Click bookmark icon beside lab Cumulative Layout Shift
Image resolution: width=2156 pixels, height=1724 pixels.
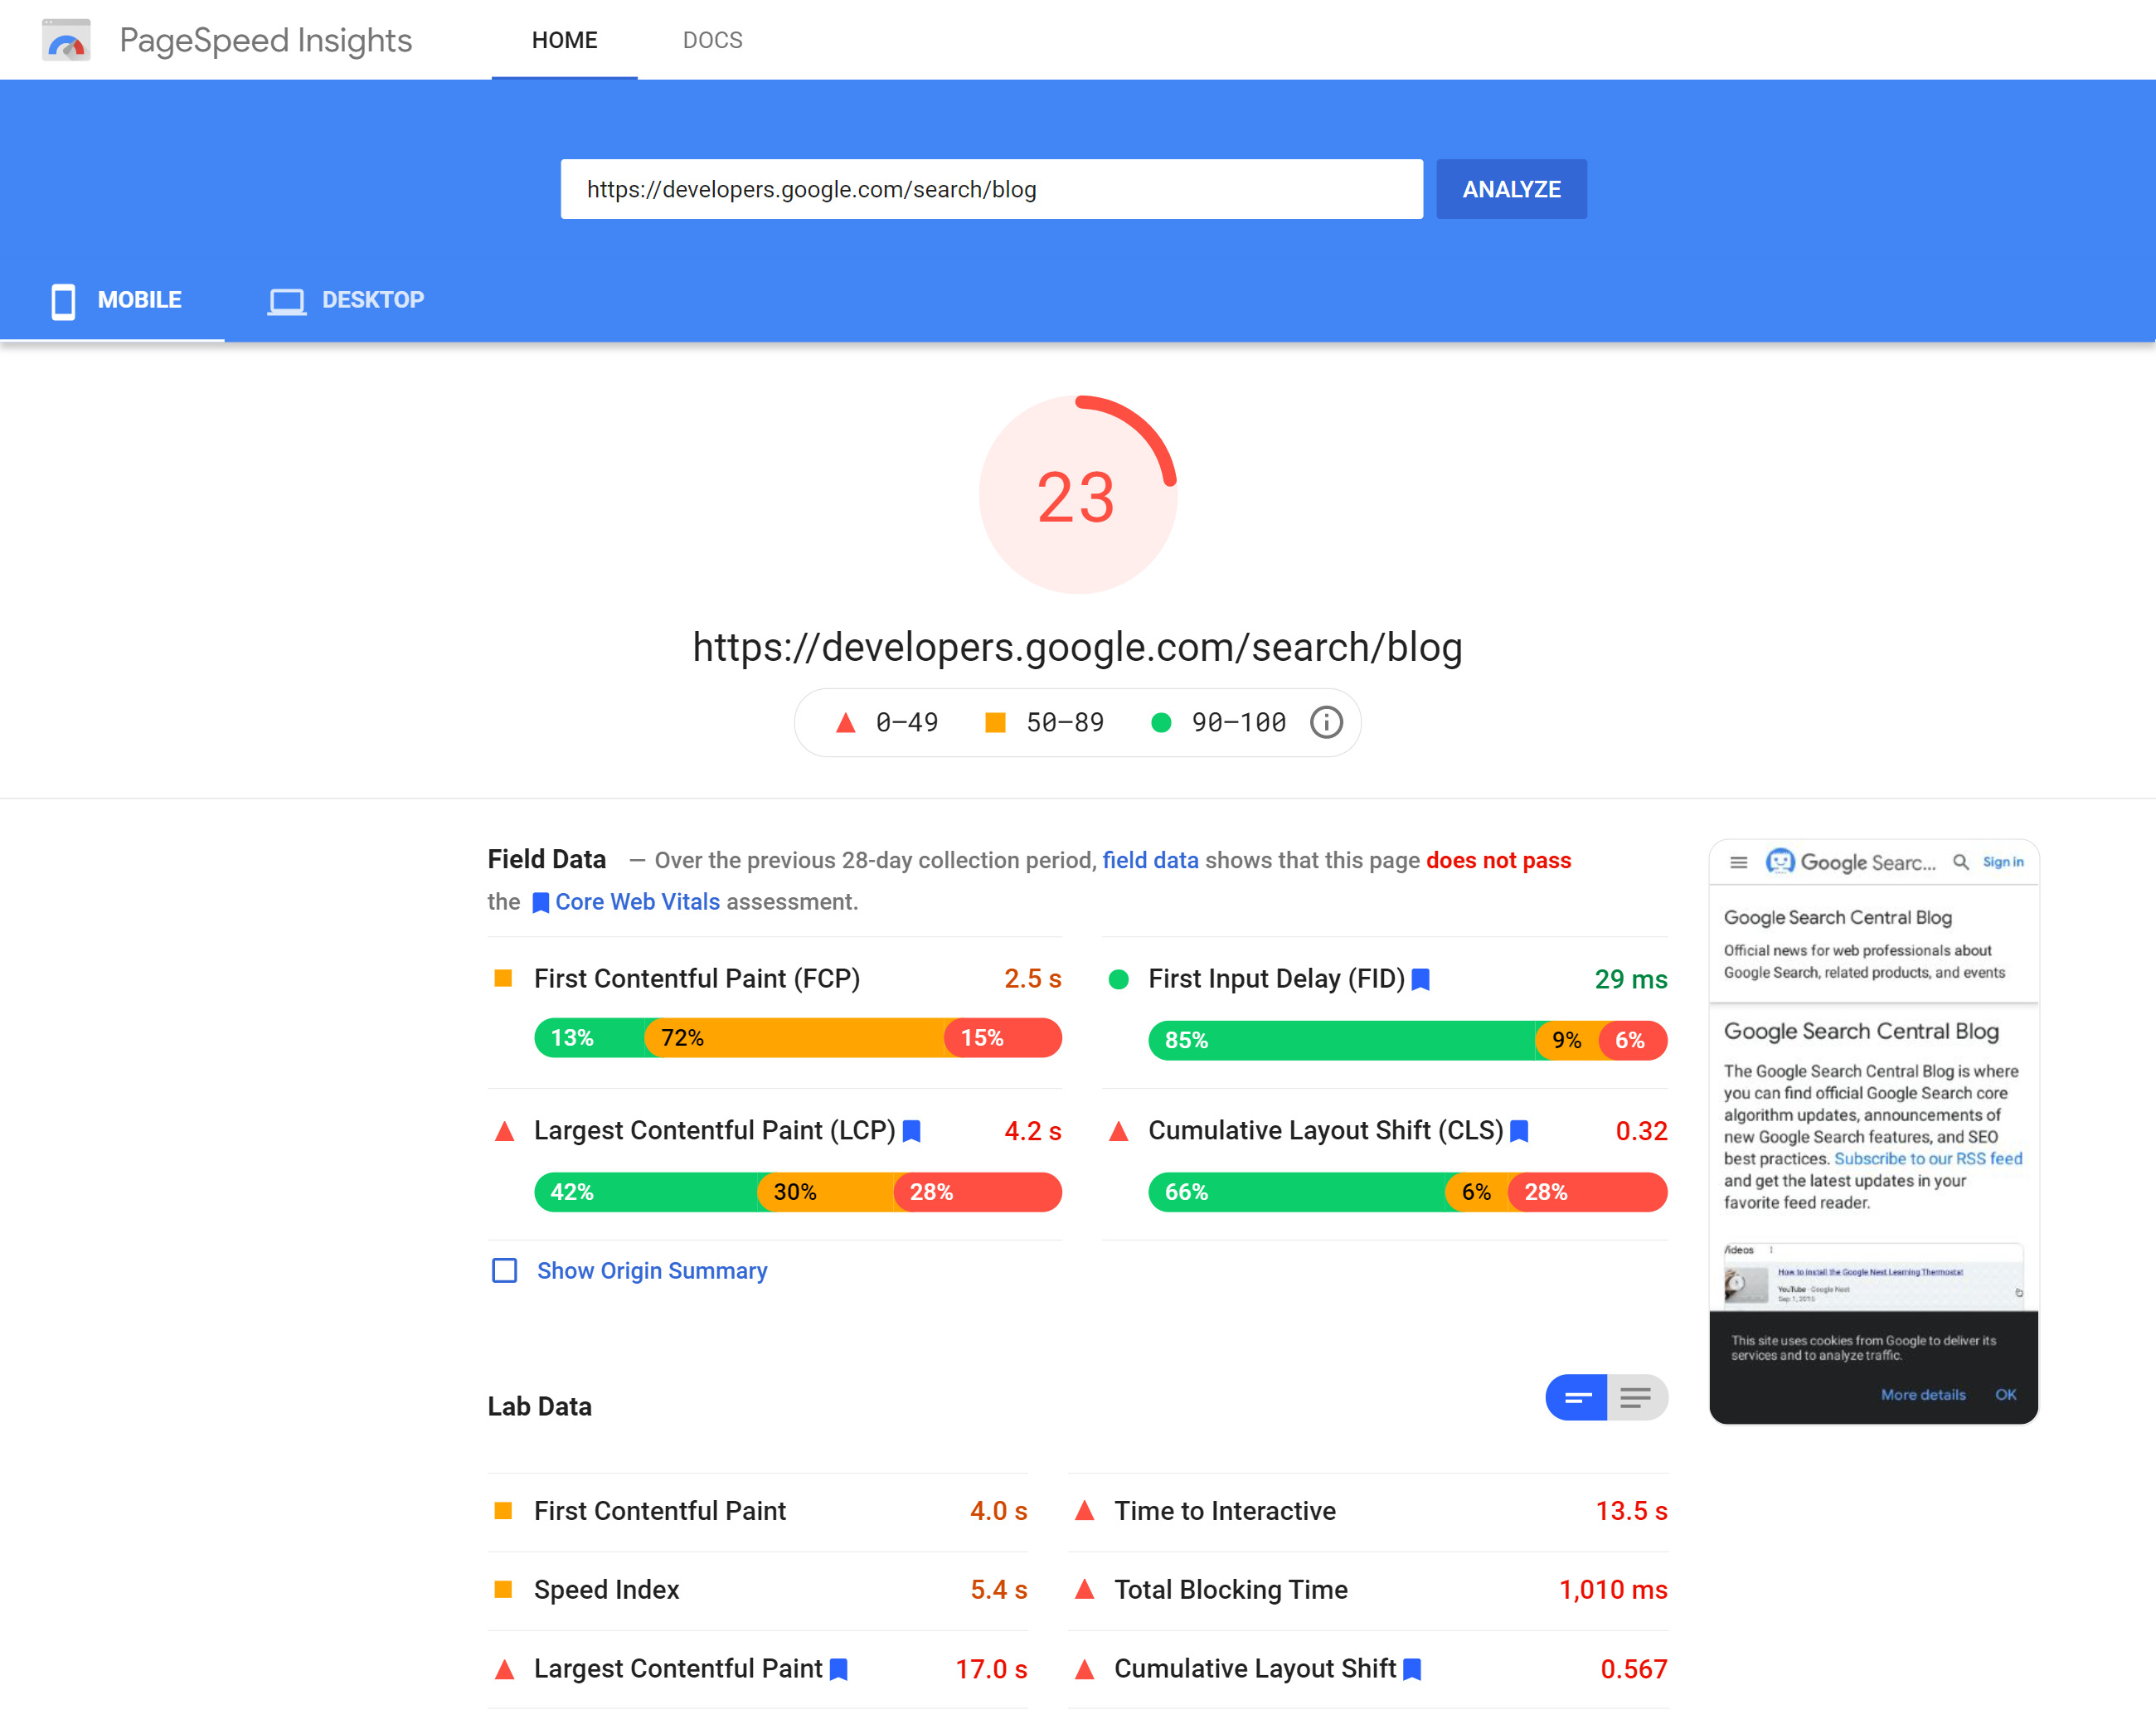[1412, 1669]
